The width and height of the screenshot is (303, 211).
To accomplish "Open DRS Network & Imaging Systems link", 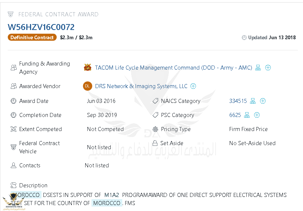I will (x=141, y=86).
